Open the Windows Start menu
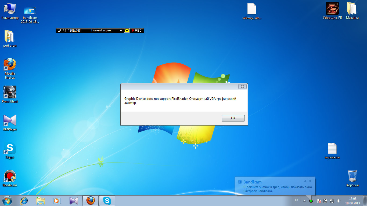The height and width of the screenshot is (206, 367). pos(7,200)
